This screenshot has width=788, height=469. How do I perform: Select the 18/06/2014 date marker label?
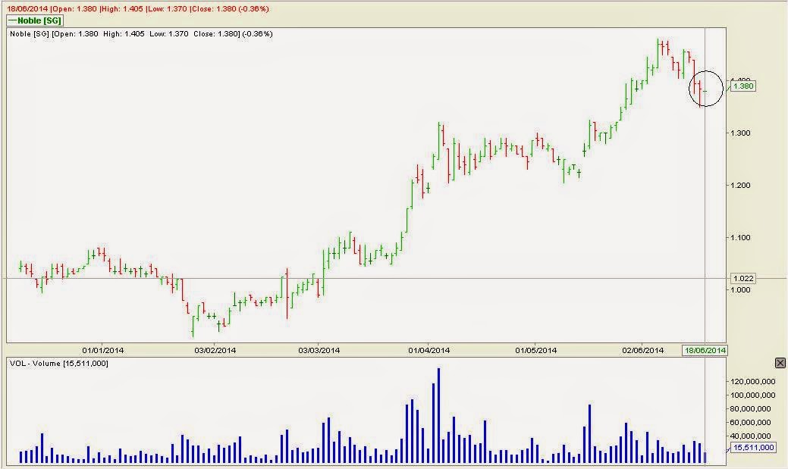click(x=705, y=351)
